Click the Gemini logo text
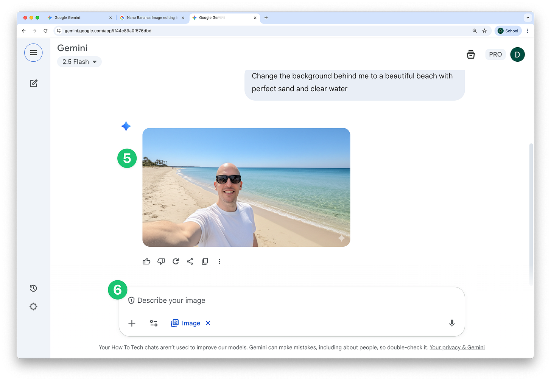The height and width of the screenshot is (381, 551). point(72,48)
